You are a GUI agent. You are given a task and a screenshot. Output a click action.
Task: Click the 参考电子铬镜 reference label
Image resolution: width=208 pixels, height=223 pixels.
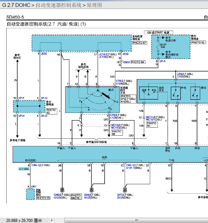click(18, 140)
